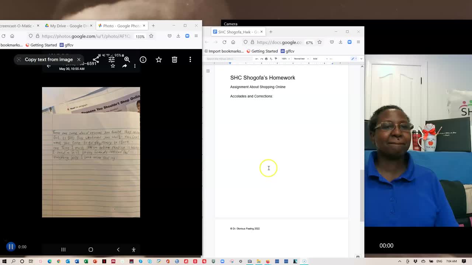Click the Share icon in Google Photos
Image resolution: width=472 pixels, height=265 pixels.
point(96,60)
